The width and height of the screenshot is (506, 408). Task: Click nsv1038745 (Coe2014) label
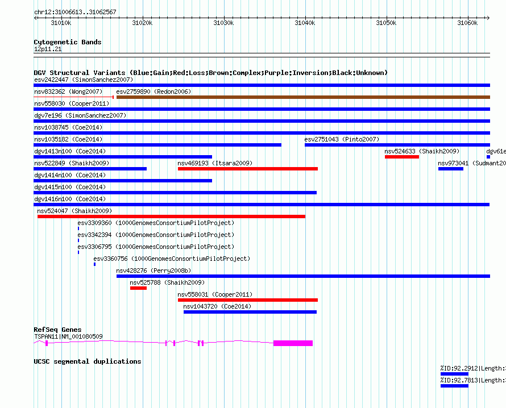68,127
